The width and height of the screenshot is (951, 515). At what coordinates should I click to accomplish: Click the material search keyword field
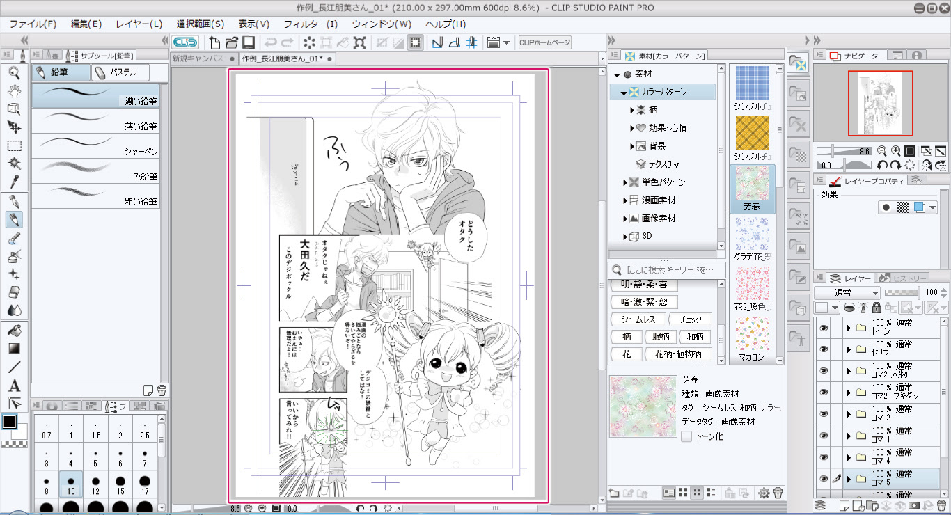click(x=666, y=269)
